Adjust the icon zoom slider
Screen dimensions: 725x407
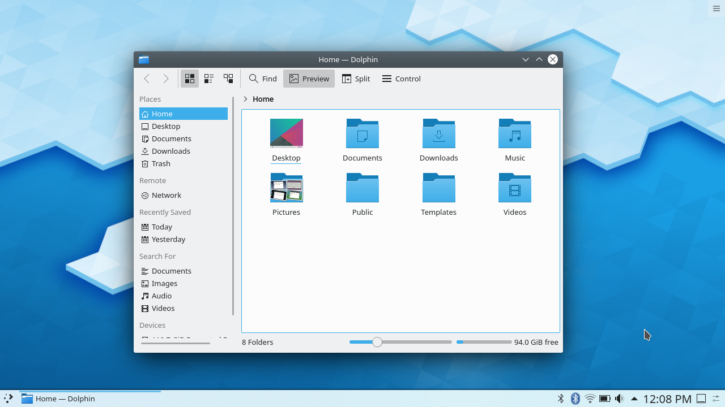tap(377, 342)
